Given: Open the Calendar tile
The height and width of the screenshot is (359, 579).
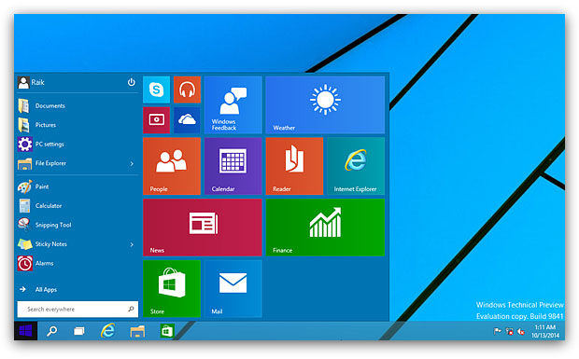Looking at the screenshot, I should click(x=233, y=166).
